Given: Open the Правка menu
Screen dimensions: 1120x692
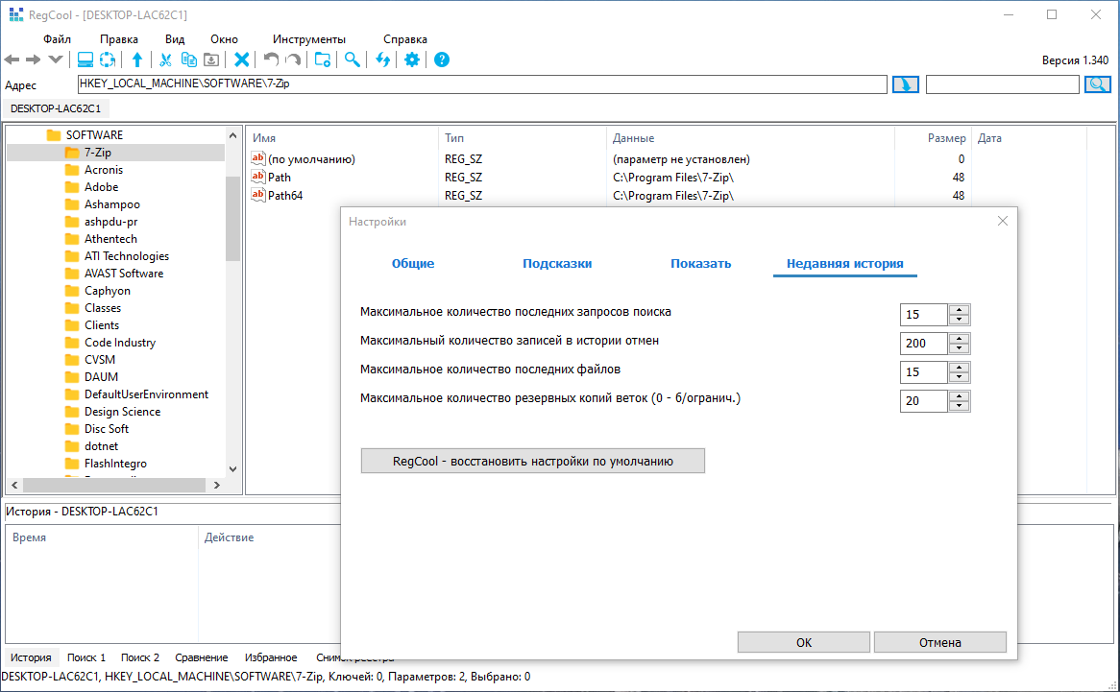Looking at the screenshot, I should (x=119, y=39).
